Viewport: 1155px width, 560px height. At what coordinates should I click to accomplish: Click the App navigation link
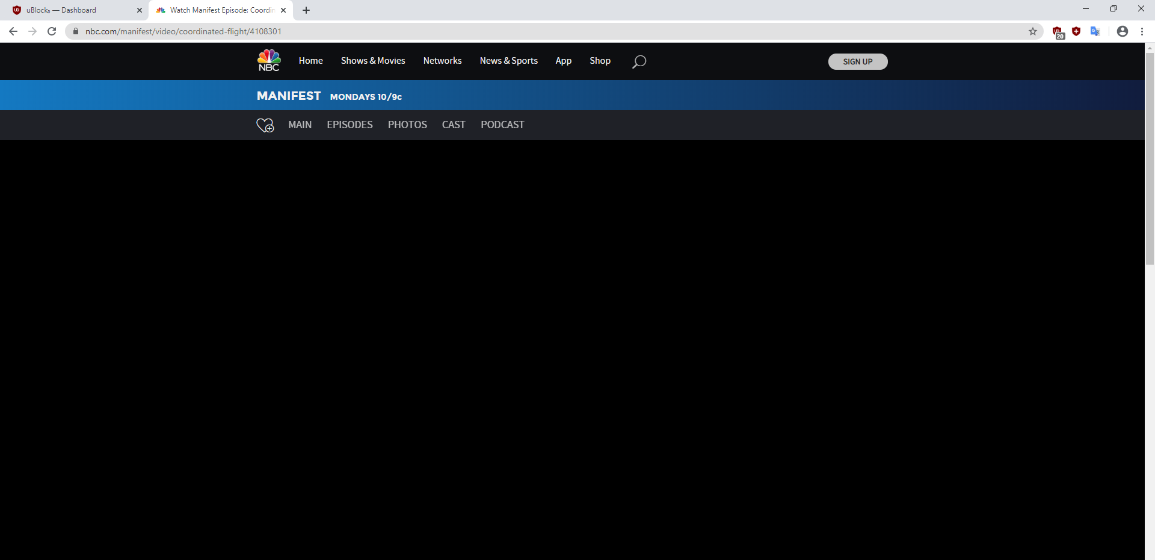coord(564,61)
